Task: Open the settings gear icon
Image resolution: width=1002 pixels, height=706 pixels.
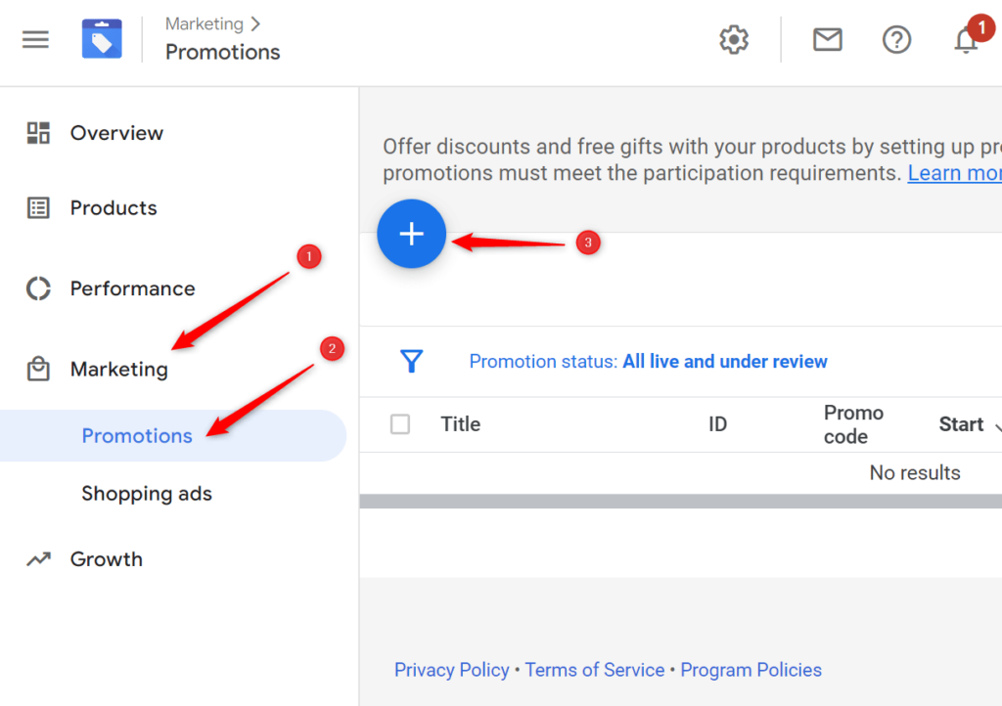Action: pyautogui.click(x=733, y=39)
